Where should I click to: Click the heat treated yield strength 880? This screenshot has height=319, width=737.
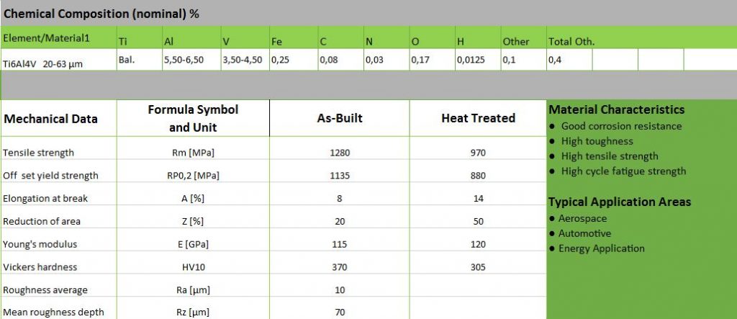[x=478, y=176]
